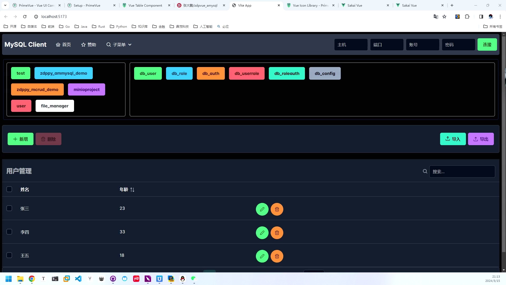This screenshot has height=285, width=506.
Task: Click the 连接 connect button
Action: pos(487,45)
